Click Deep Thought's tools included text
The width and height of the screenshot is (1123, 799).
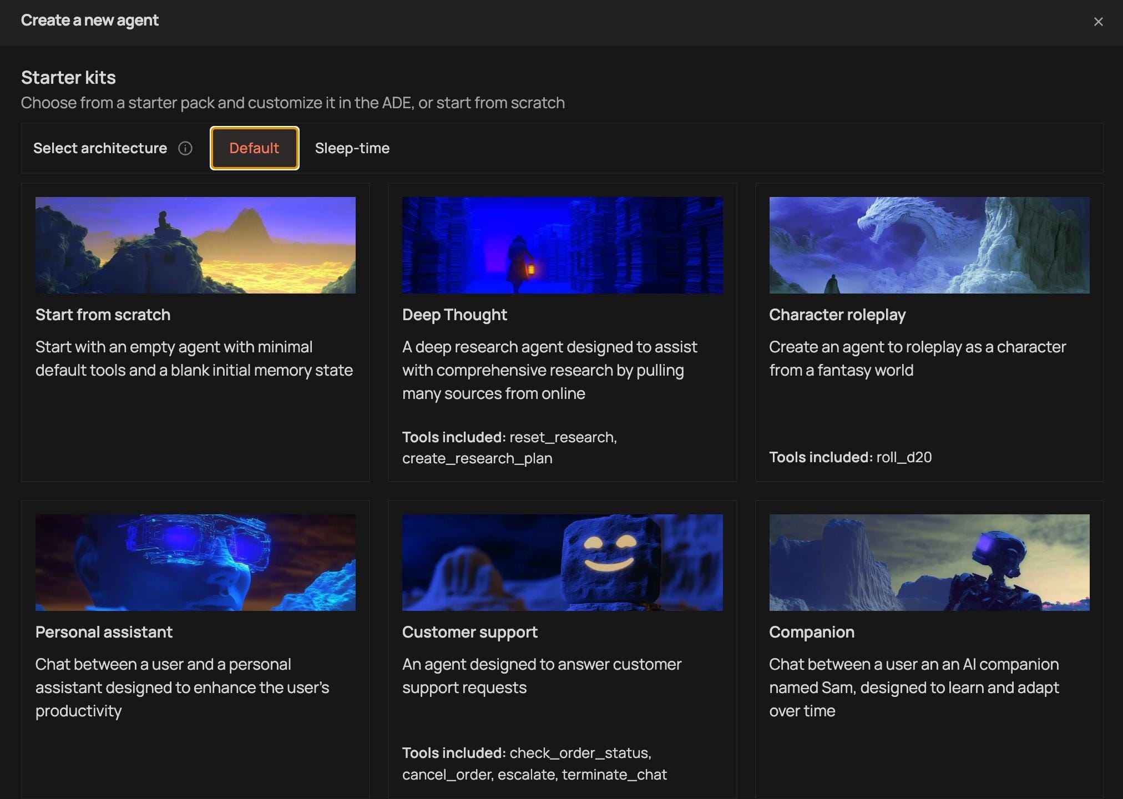[x=509, y=448]
